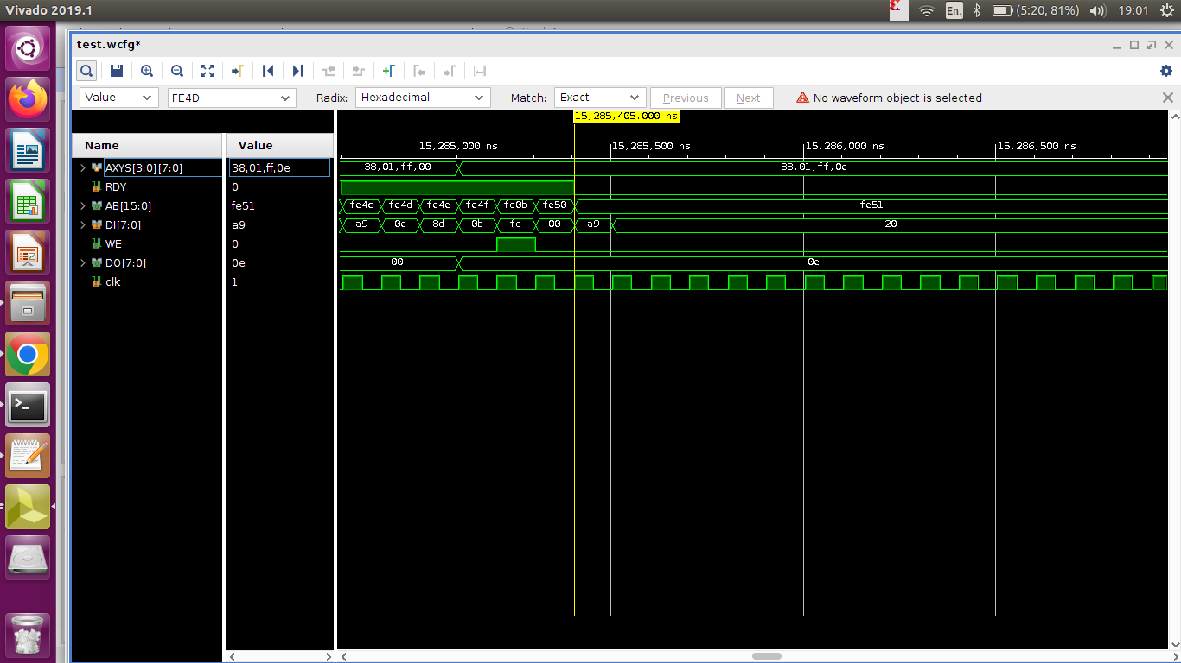This screenshot has width=1181, height=663.
Task: Open the Radix Hexadecimal dropdown
Action: tap(423, 98)
